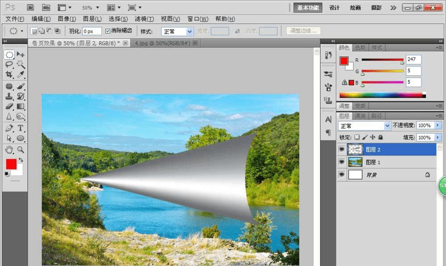Toggle lock transparent pixels
446x266 pixels.
357,137
